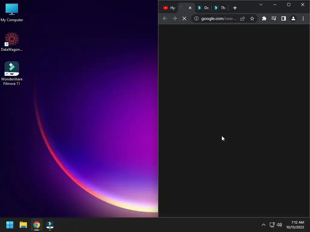Screen dimensions: 310x232
Task: Toggle Chrome side panel
Action: coord(283,18)
